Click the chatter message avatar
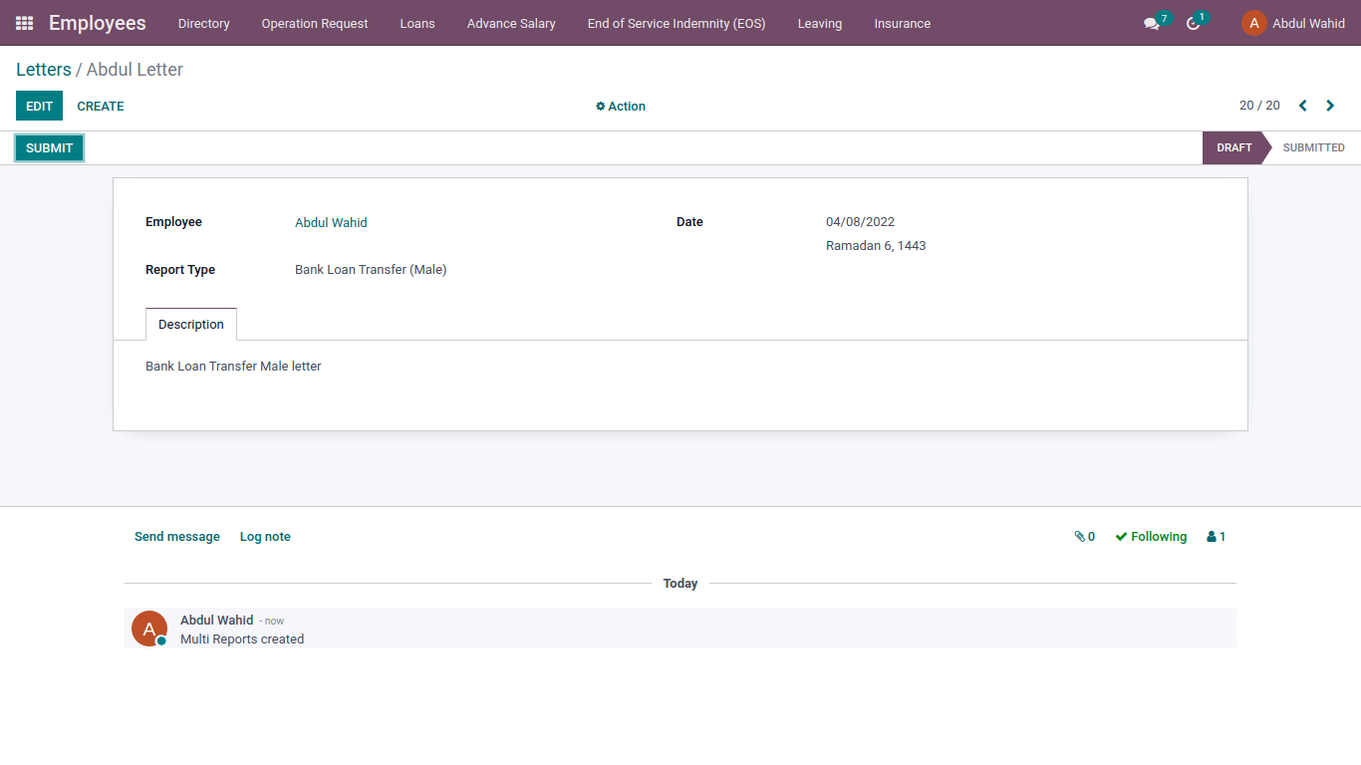 coord(149,629)
